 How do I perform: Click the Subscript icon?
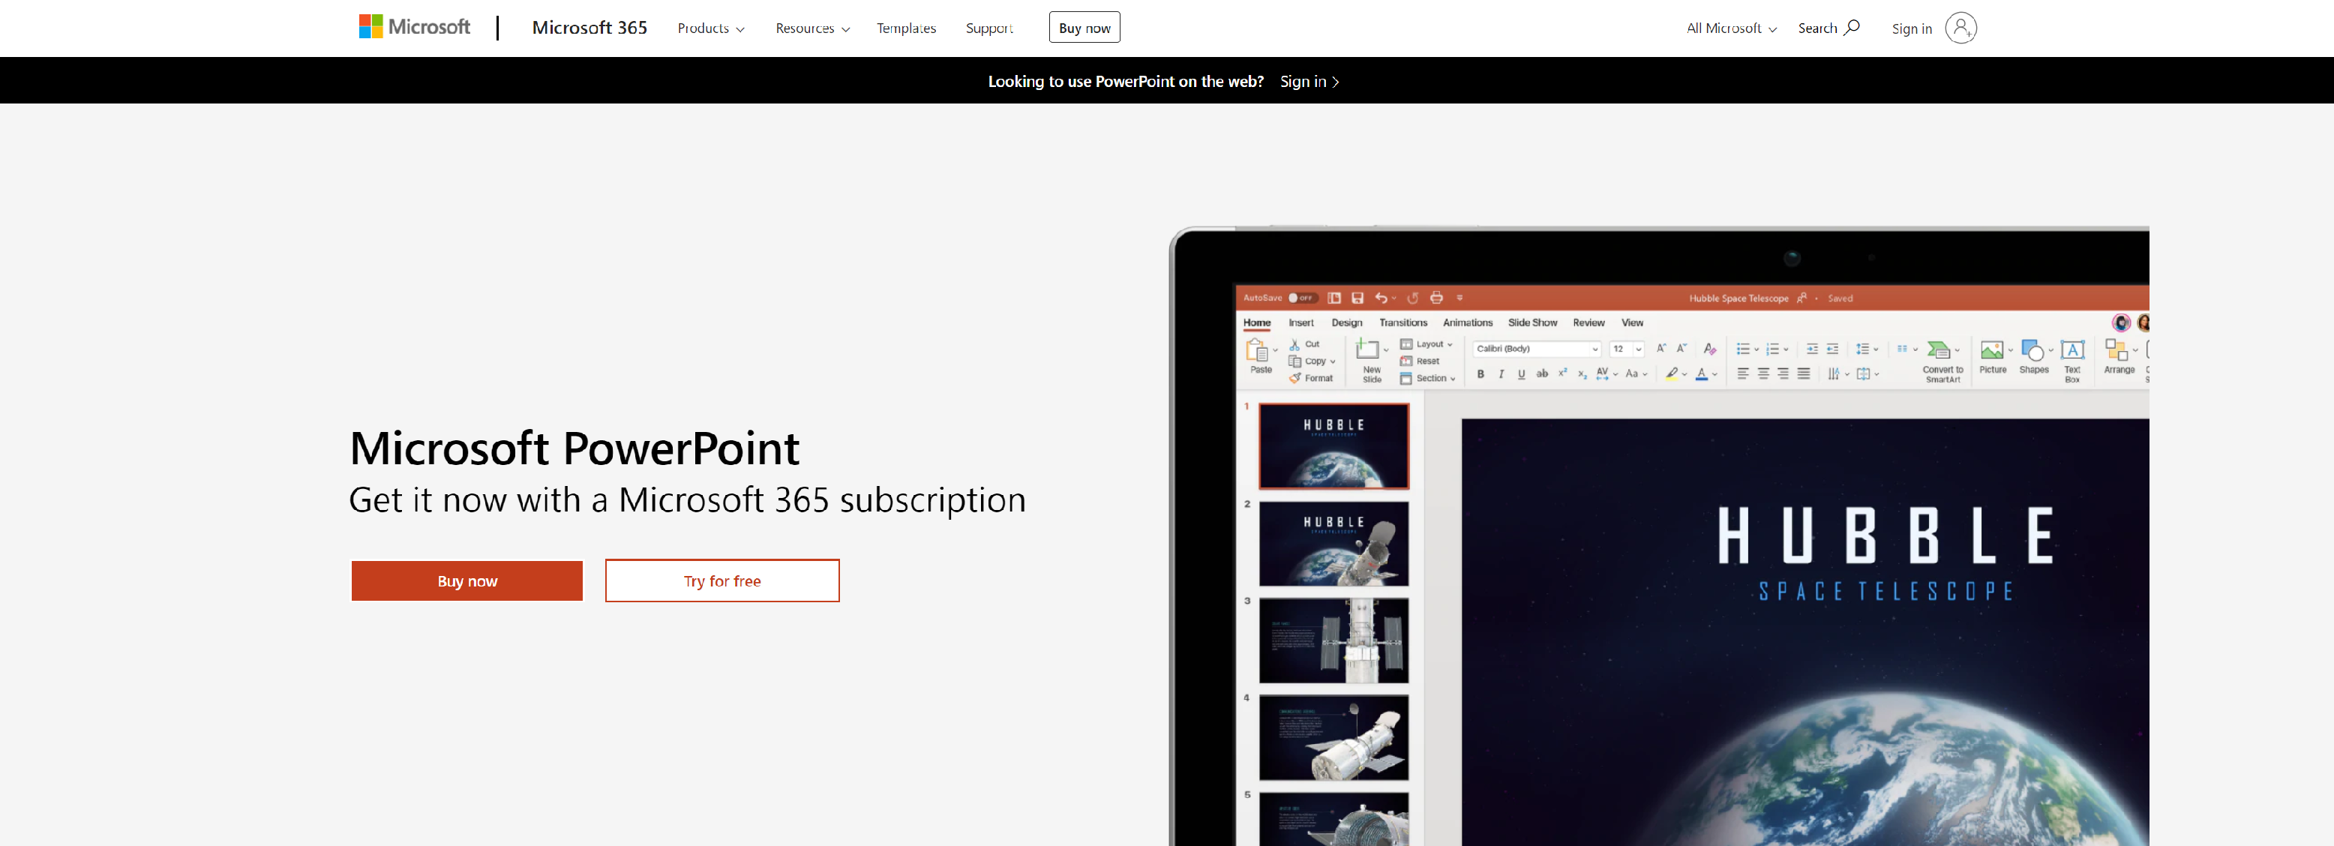tap(1582, 374)
